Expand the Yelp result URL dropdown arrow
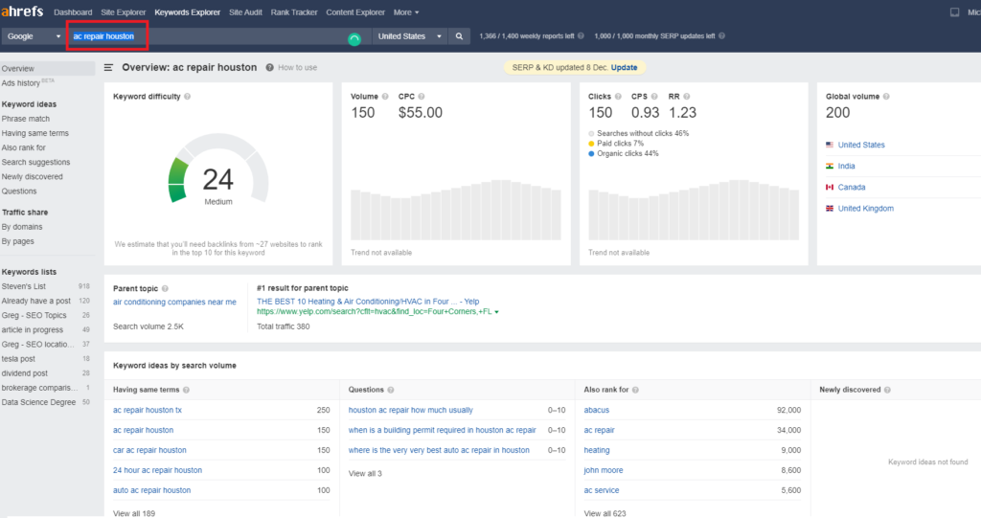The image size is (981, 518). coord(497,311)
